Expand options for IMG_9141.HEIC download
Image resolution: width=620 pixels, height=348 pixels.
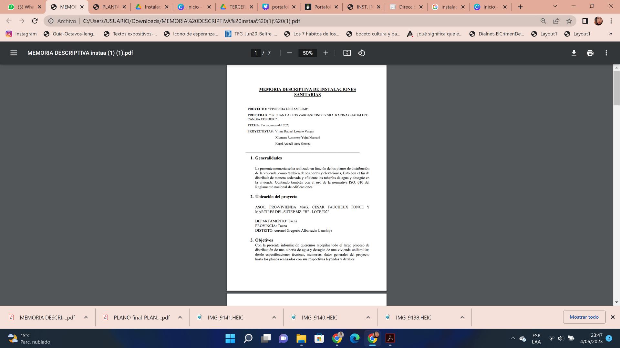point(274,317)
